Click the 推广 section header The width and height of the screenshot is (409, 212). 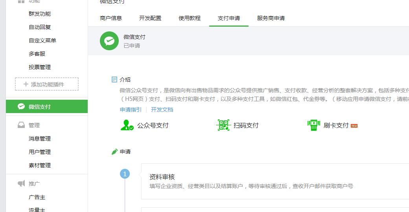(x=34, y=184)
